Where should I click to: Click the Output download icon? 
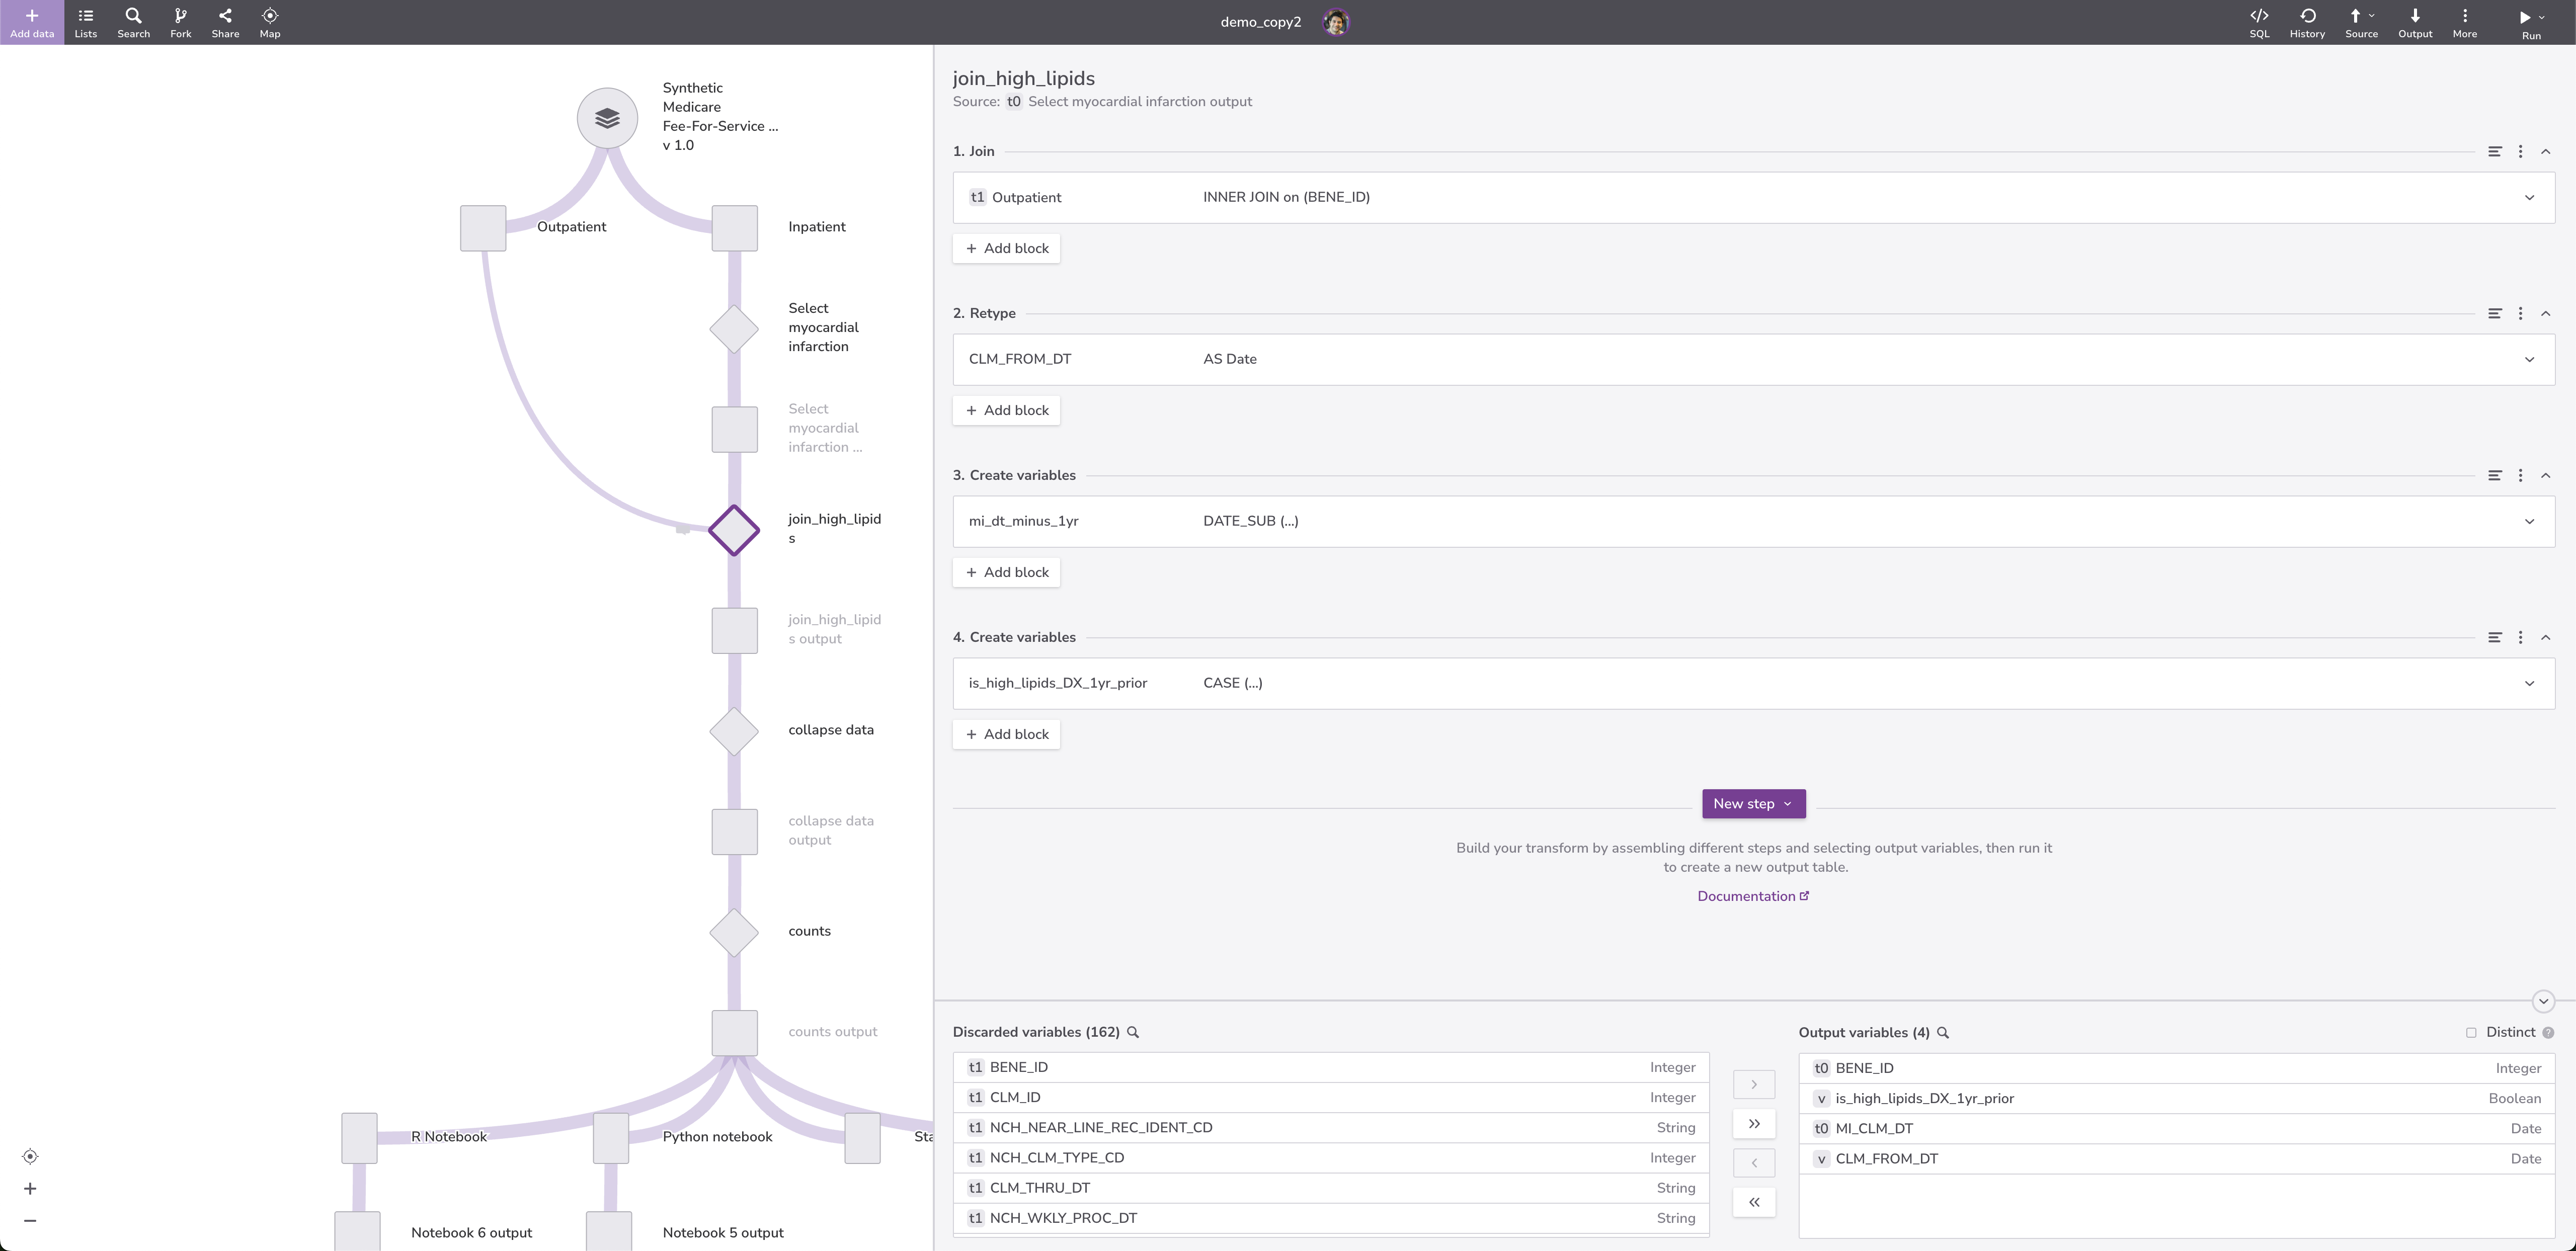[2414, 22]
